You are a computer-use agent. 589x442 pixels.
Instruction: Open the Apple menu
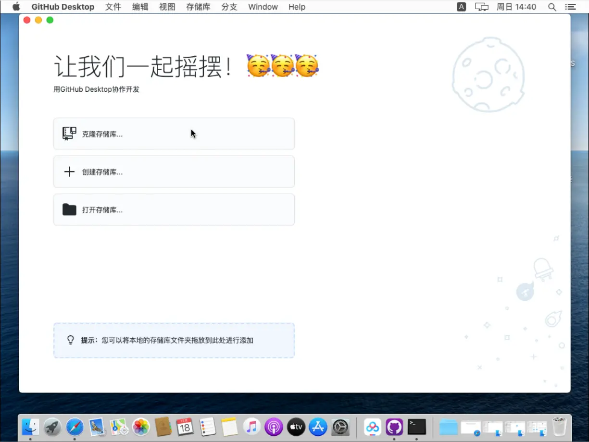(x=16, y=7)
